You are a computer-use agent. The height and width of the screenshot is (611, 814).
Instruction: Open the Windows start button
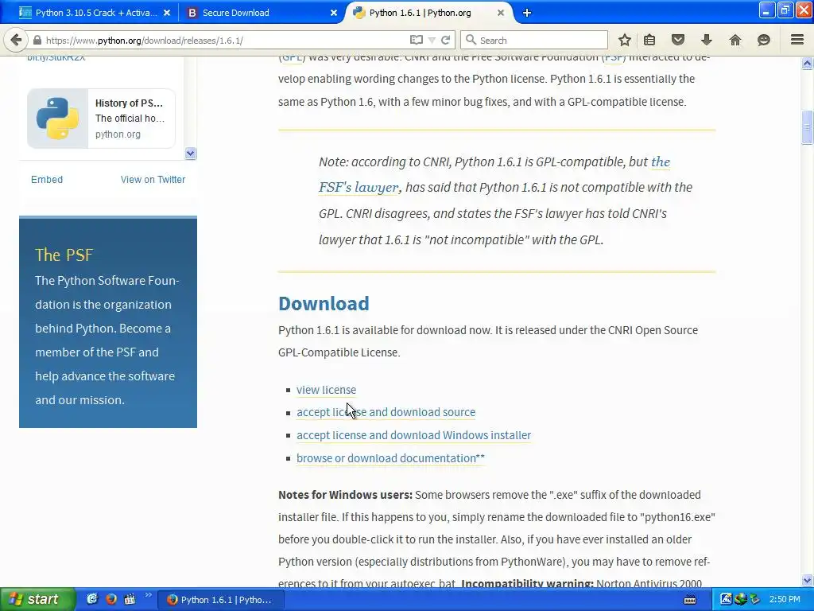(37, 599)
